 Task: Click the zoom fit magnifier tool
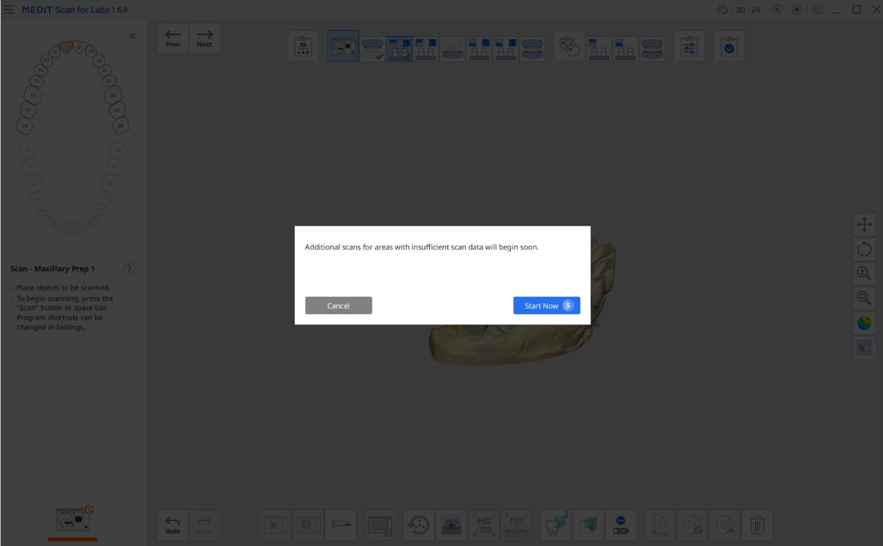coord(864,298)
